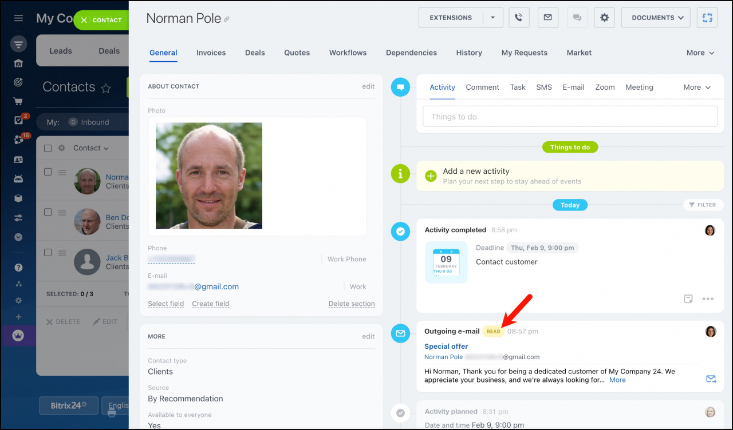This screenshot has height=430, width=733.
Task: Select the Meeting activity tab
Action: [x=639, y=87]
